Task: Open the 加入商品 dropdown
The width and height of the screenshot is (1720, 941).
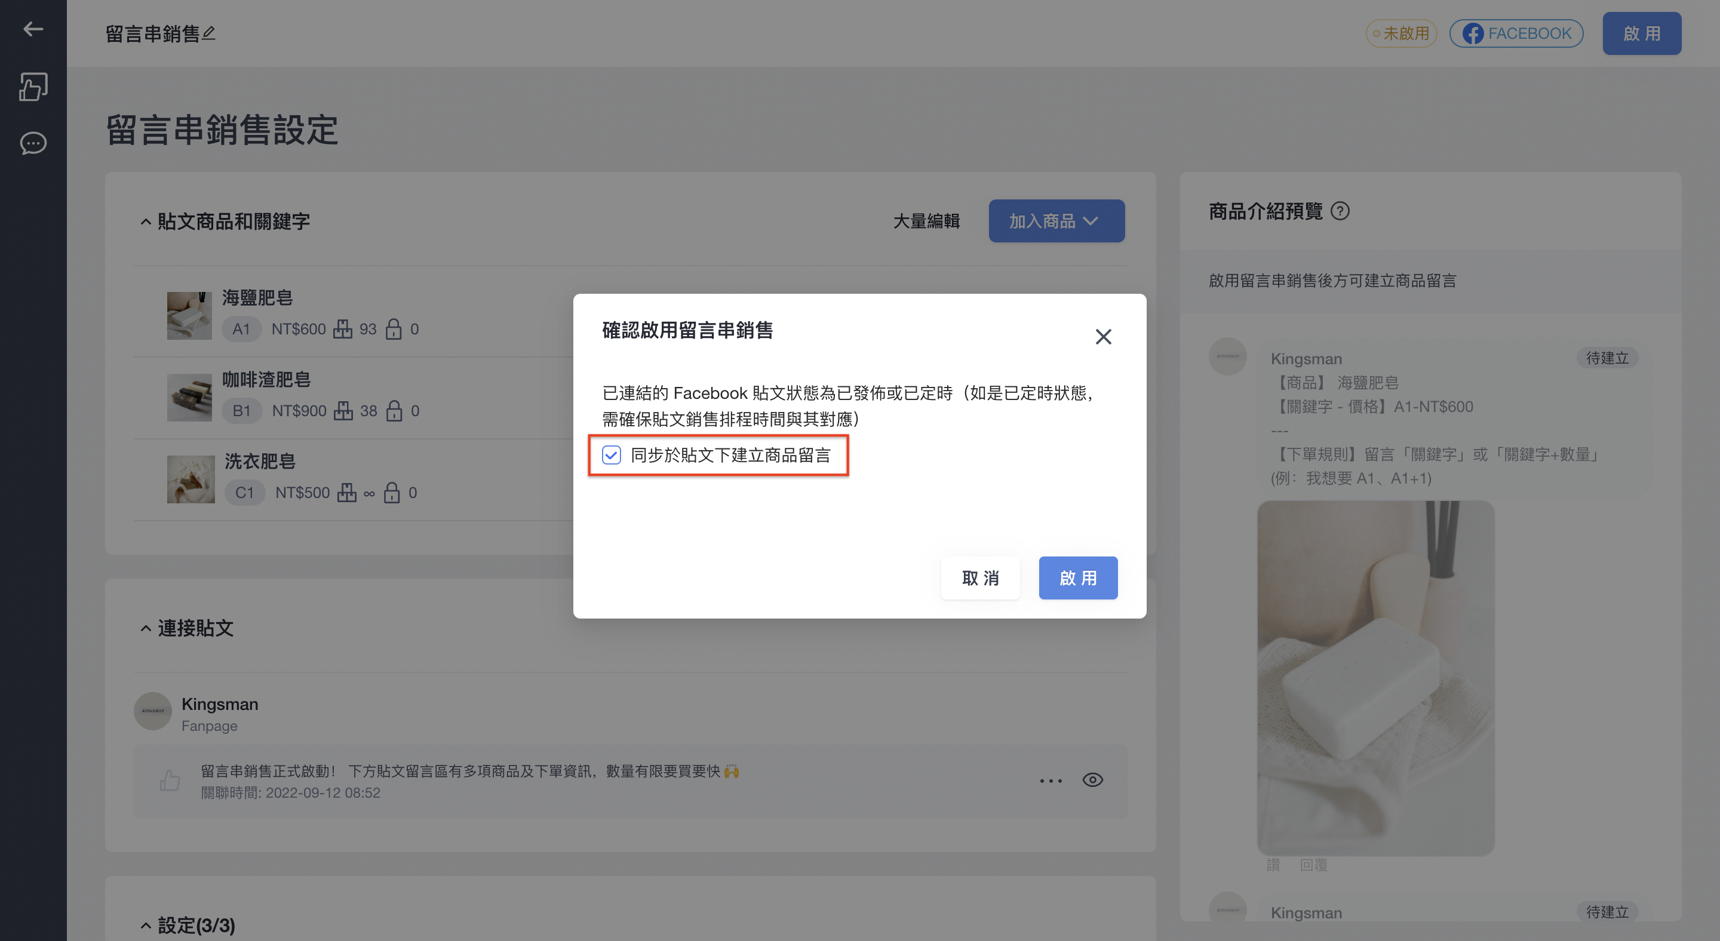Action: click(x=1056, y=221)
